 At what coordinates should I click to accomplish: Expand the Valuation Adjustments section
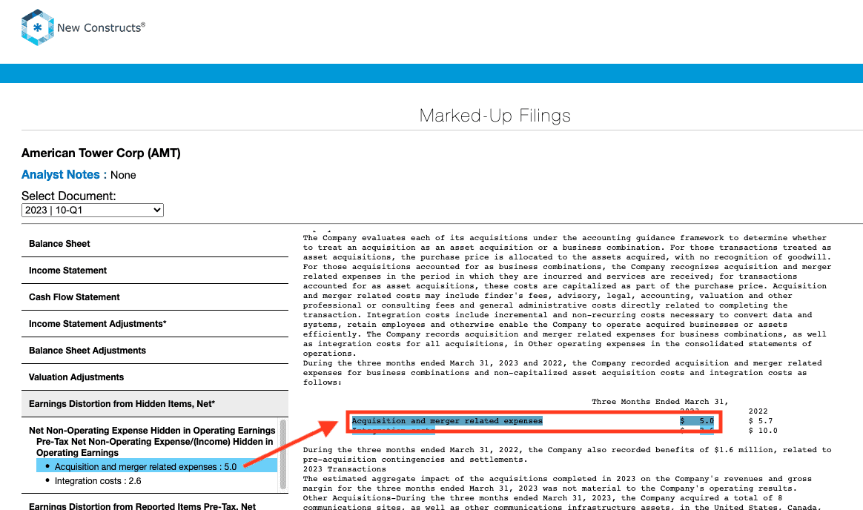(x=155, y=377)
